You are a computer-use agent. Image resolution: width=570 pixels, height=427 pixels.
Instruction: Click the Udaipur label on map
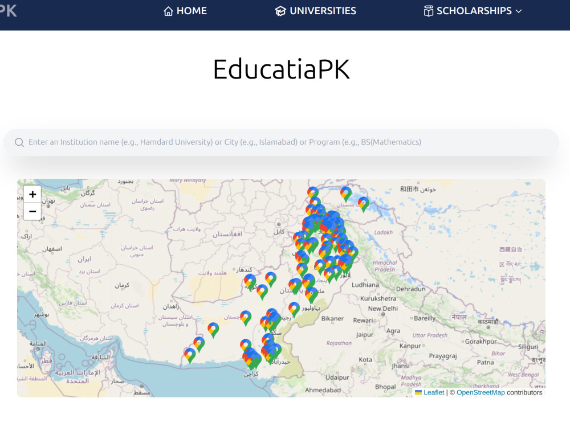tap(337, 377)
